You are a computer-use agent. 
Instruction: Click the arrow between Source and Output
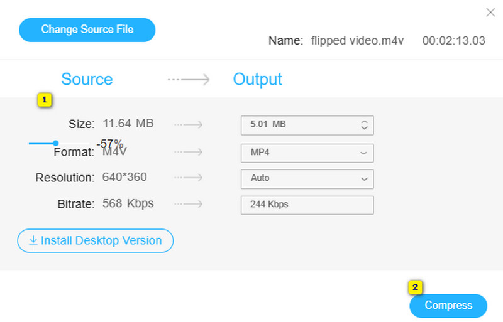(x=188, y=80)
